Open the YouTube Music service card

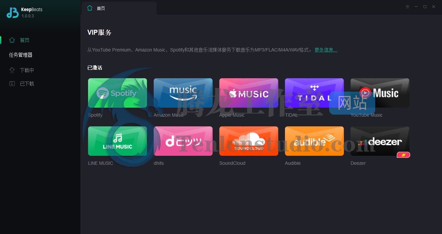[380, 93]
